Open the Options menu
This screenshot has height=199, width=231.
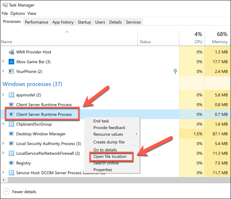click(x=17, y=14)
